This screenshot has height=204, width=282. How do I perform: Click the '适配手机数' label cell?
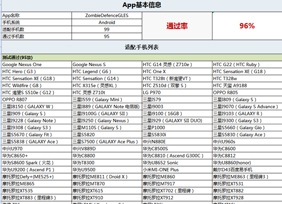pos(37,30)
